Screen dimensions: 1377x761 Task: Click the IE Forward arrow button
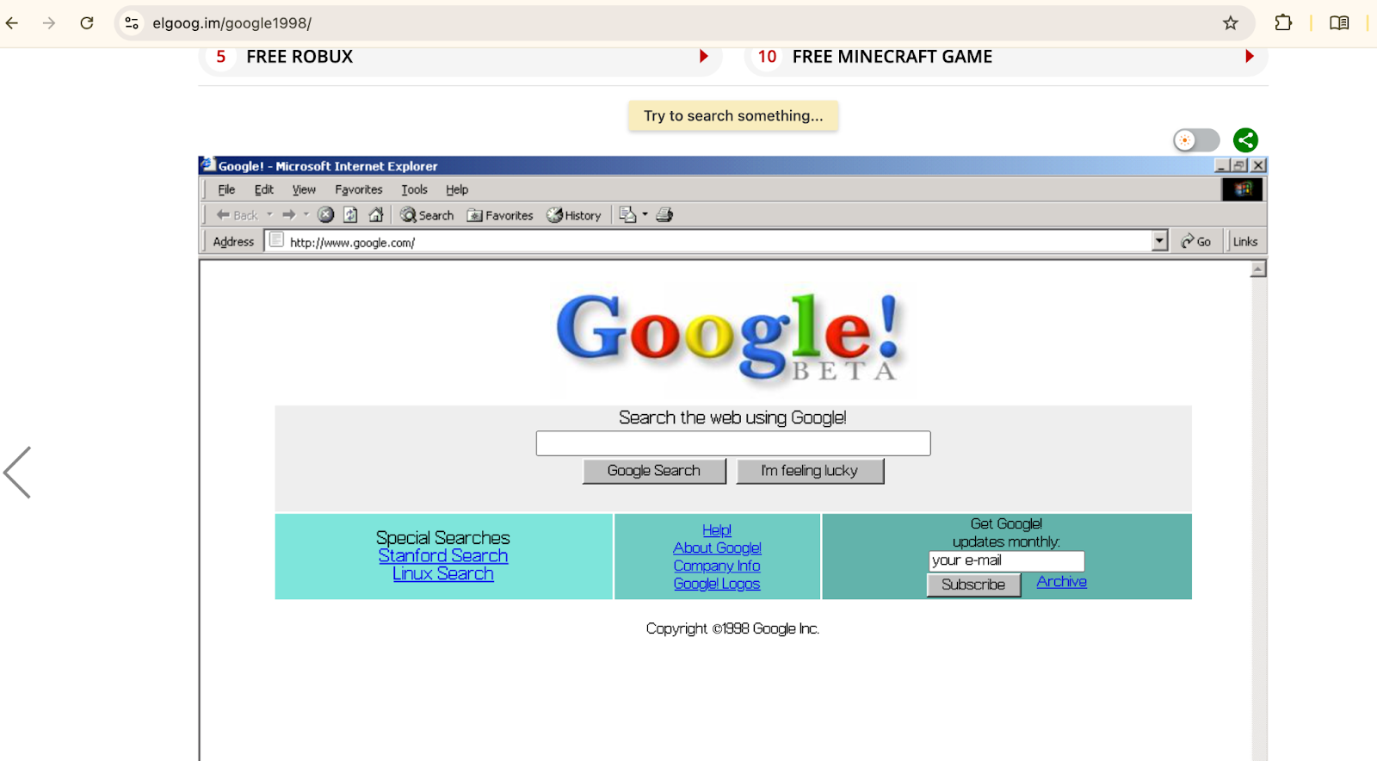[289, 215]
